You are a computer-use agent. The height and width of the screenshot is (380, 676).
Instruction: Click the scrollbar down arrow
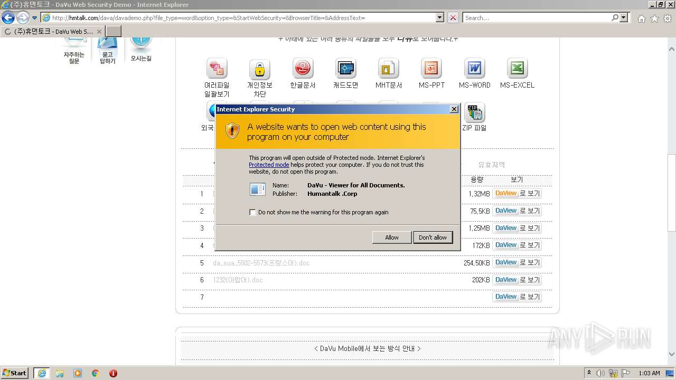pyautogui.click(x=671, y=355)
